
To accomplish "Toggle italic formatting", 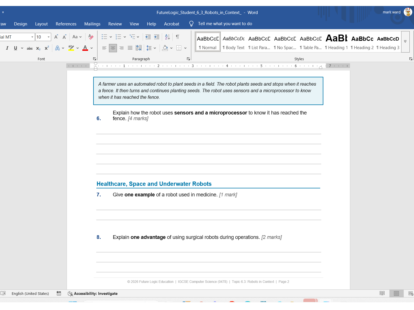I will [x=7, y=48].
